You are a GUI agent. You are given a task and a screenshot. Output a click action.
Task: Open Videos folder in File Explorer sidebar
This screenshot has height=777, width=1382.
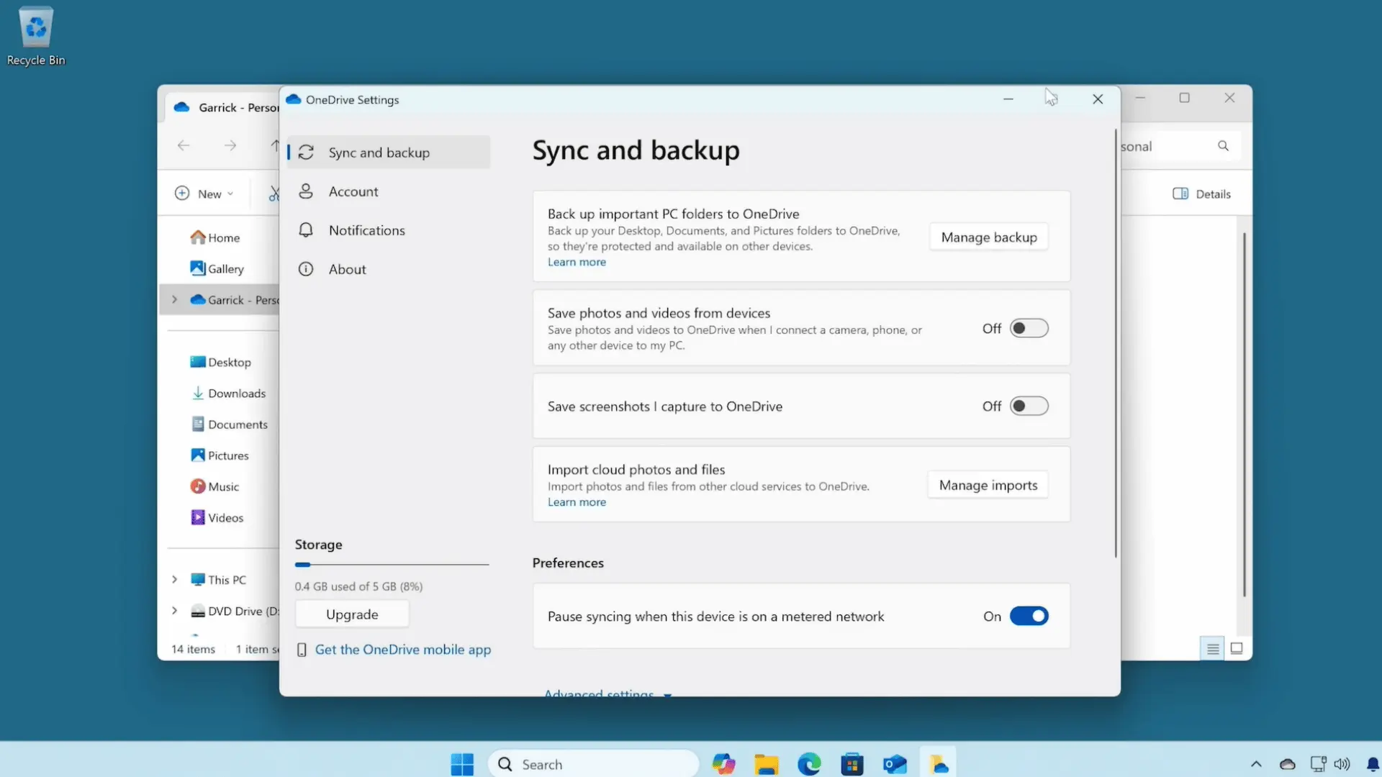pos(217,518)
